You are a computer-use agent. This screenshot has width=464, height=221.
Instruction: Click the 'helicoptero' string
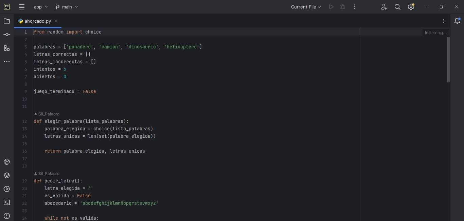182,47
